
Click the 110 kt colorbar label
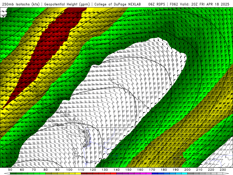click(81, 170)
